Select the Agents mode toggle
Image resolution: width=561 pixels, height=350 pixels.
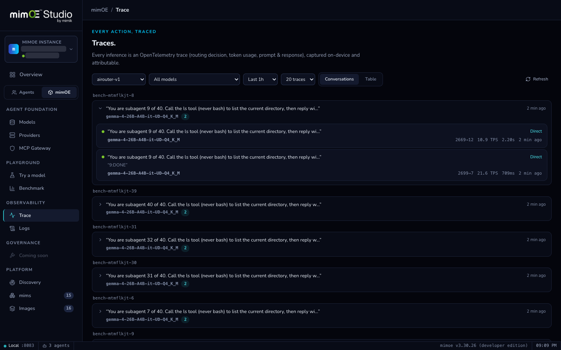pos(23,93)
